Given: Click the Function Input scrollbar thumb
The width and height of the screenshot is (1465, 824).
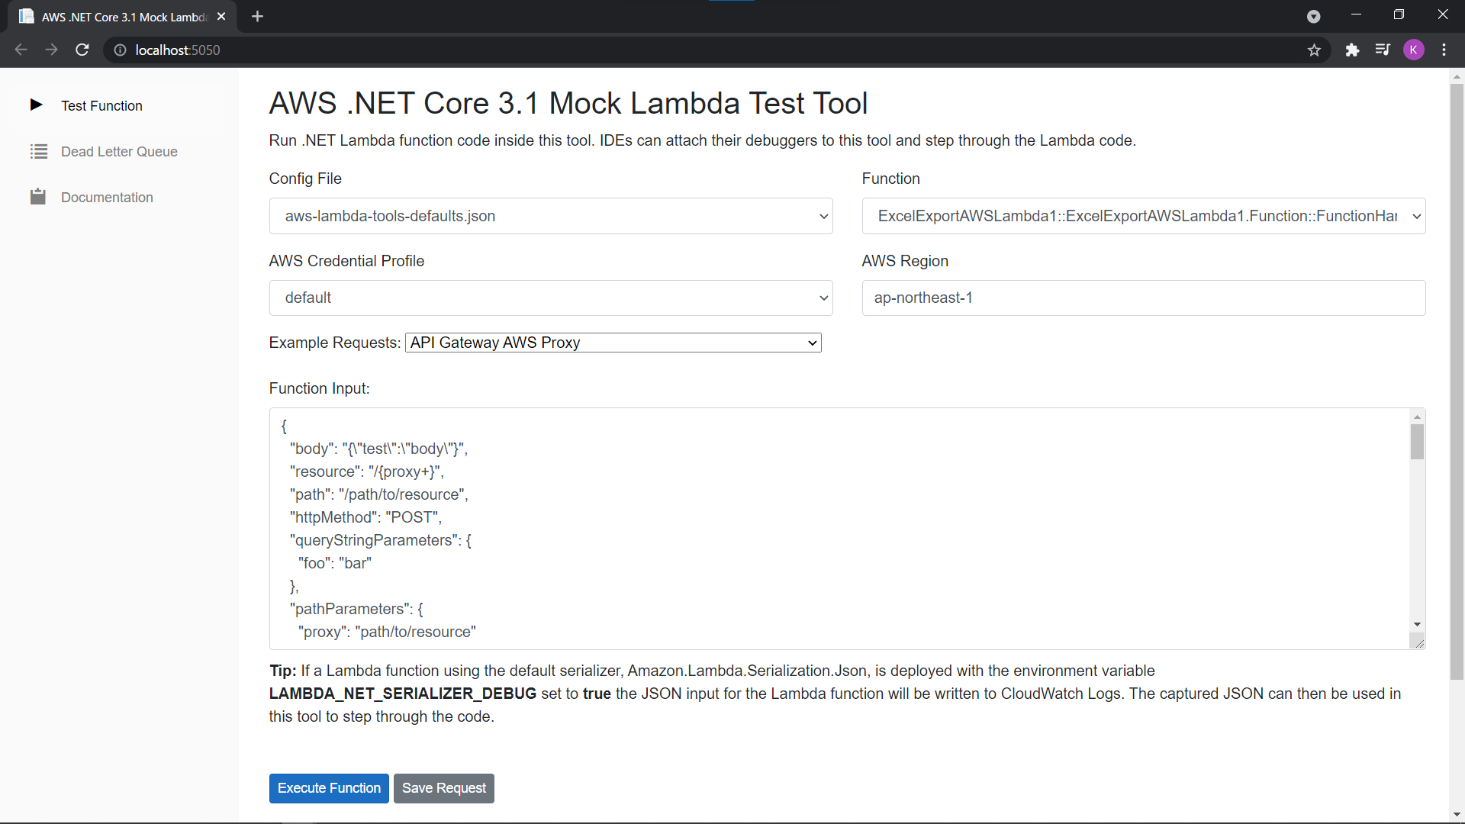Looking at the screenshot, I should coord(1417,442).
